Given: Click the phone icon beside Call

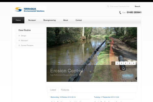Looking at the screenshot, I should tap(120, 12).
